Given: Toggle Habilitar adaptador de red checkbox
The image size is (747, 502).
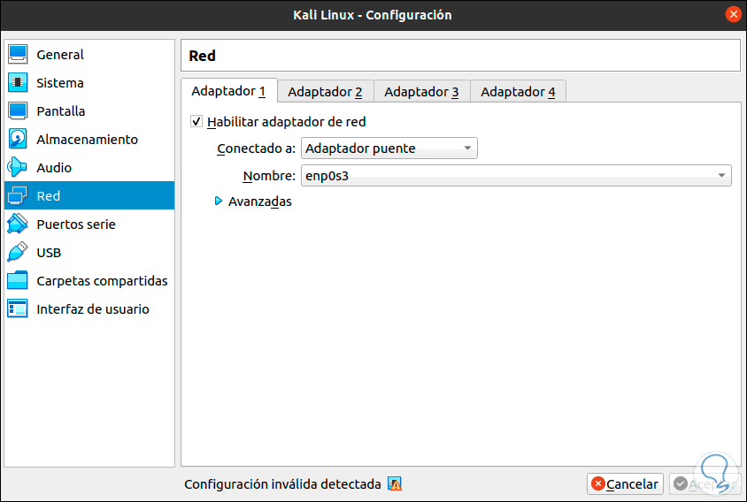Looking at the screenshot, I should click(196, 121).
